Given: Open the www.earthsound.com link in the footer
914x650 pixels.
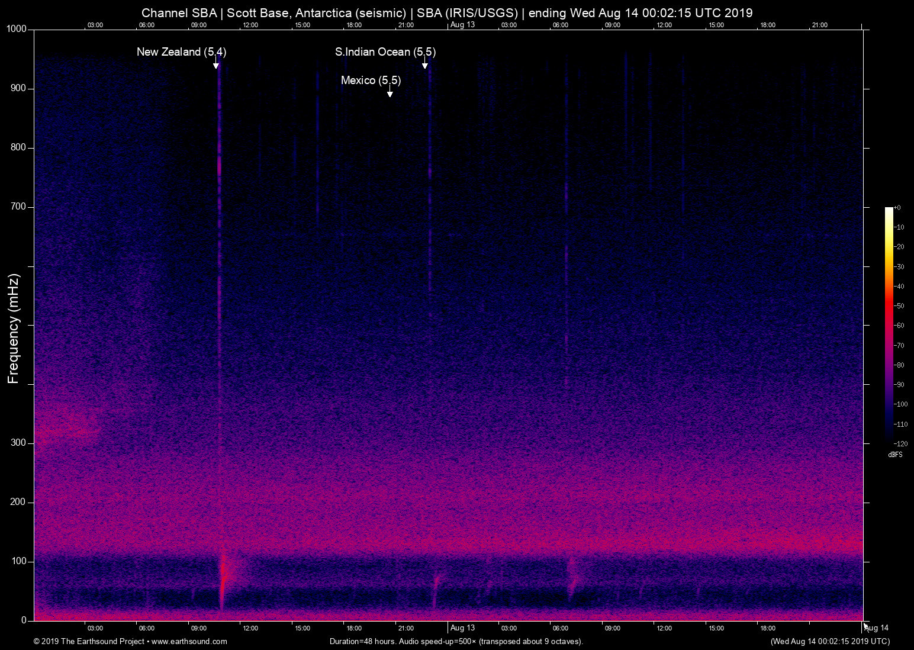Looking at the screenshot, I should (x=189, y=641).
